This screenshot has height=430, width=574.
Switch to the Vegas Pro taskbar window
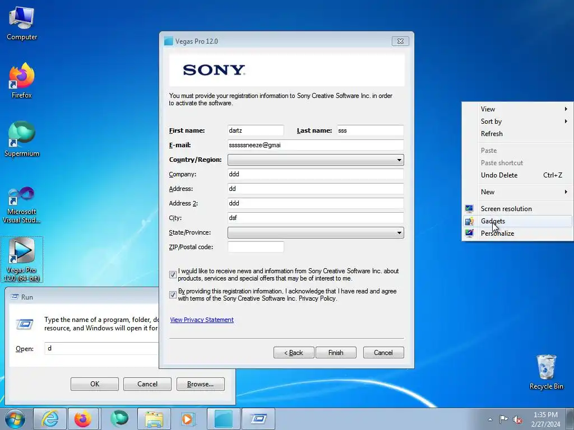(x=223, y=419)
